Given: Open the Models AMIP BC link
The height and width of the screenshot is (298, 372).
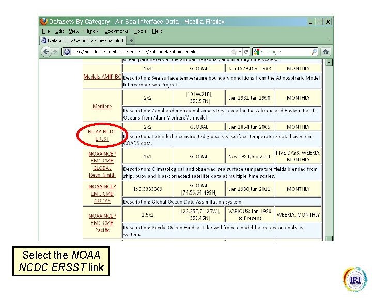Looking at the screenshot, I should coord(102,77).
